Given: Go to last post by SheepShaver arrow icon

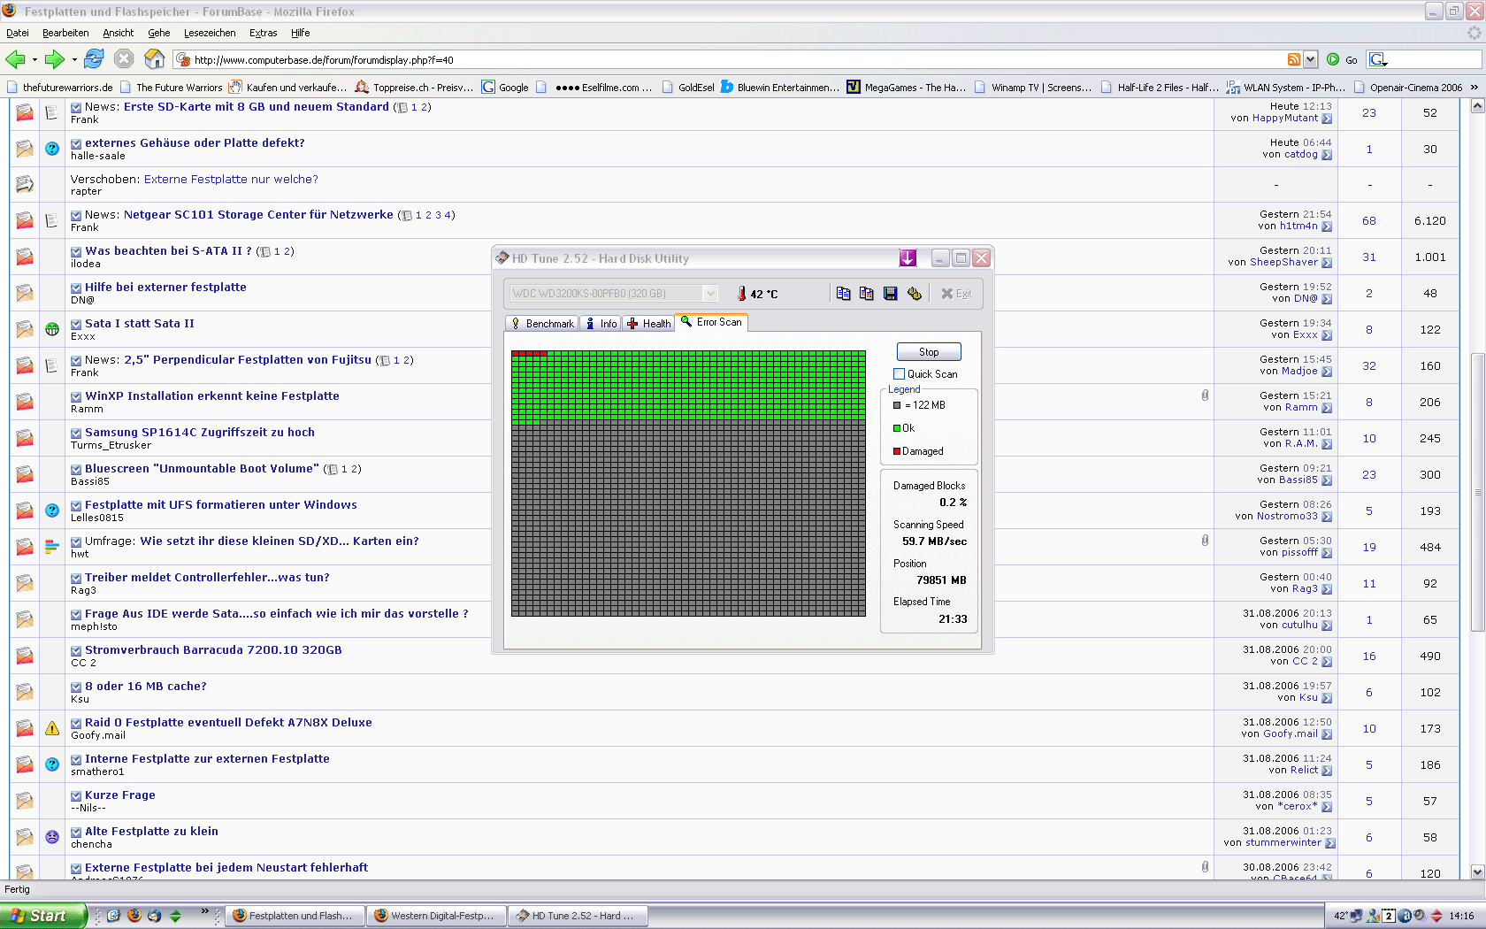Looking at the screenshot, I should click(1327, 263).
